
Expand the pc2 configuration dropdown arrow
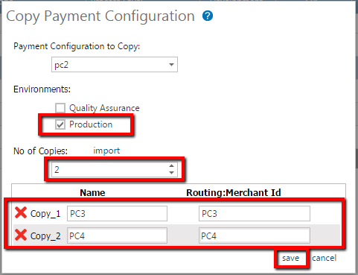pyautogui.click(x=171, y=65)
